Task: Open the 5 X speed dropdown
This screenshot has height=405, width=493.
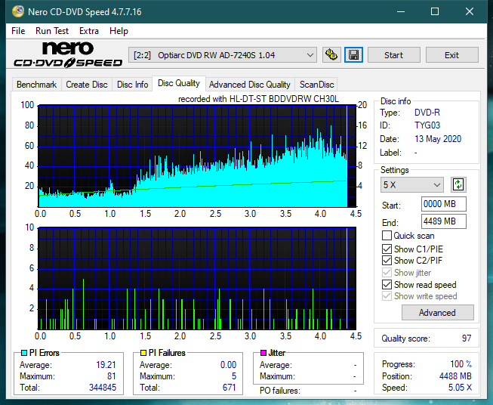Action: [412, 184]
